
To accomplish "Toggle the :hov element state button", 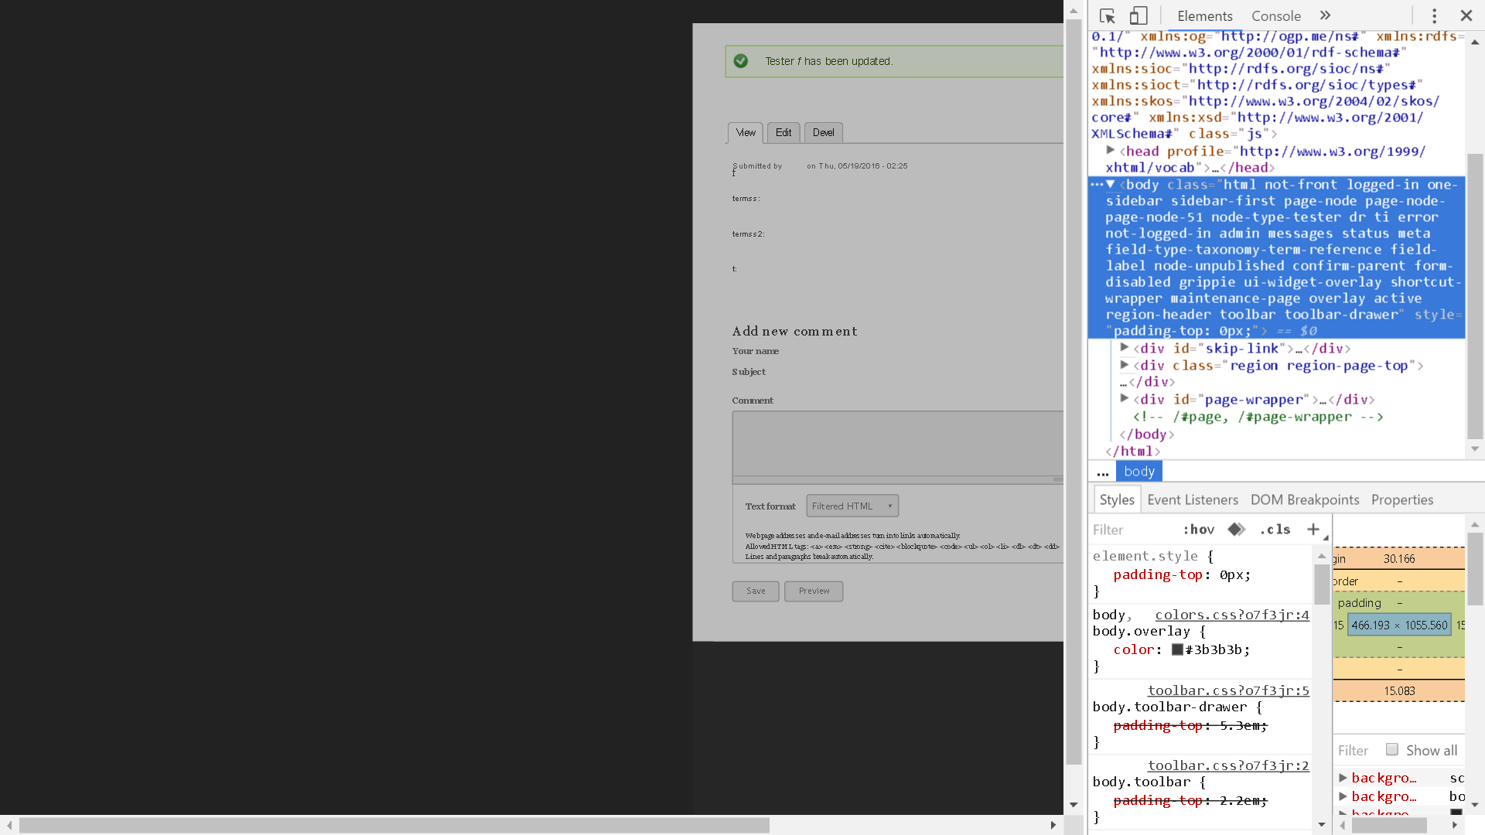I will 1198,530.
